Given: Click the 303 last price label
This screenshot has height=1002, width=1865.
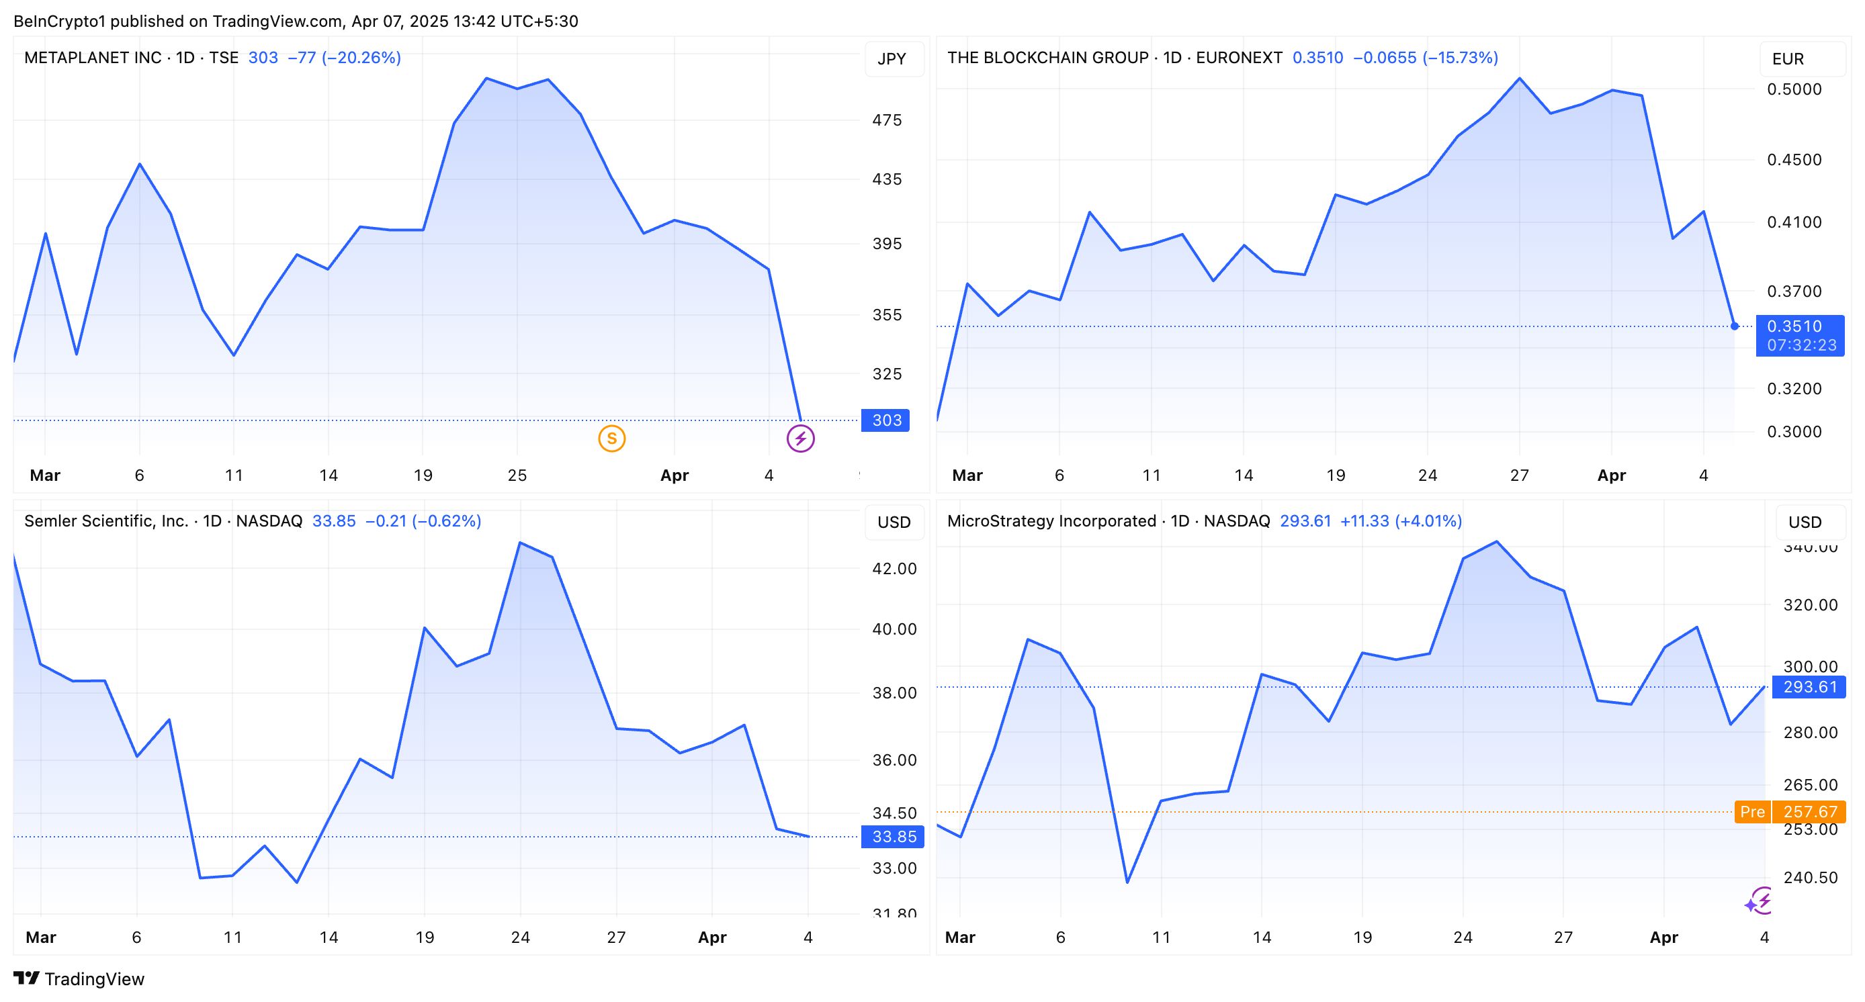Looking at the screenshot, I should (886, 420).
